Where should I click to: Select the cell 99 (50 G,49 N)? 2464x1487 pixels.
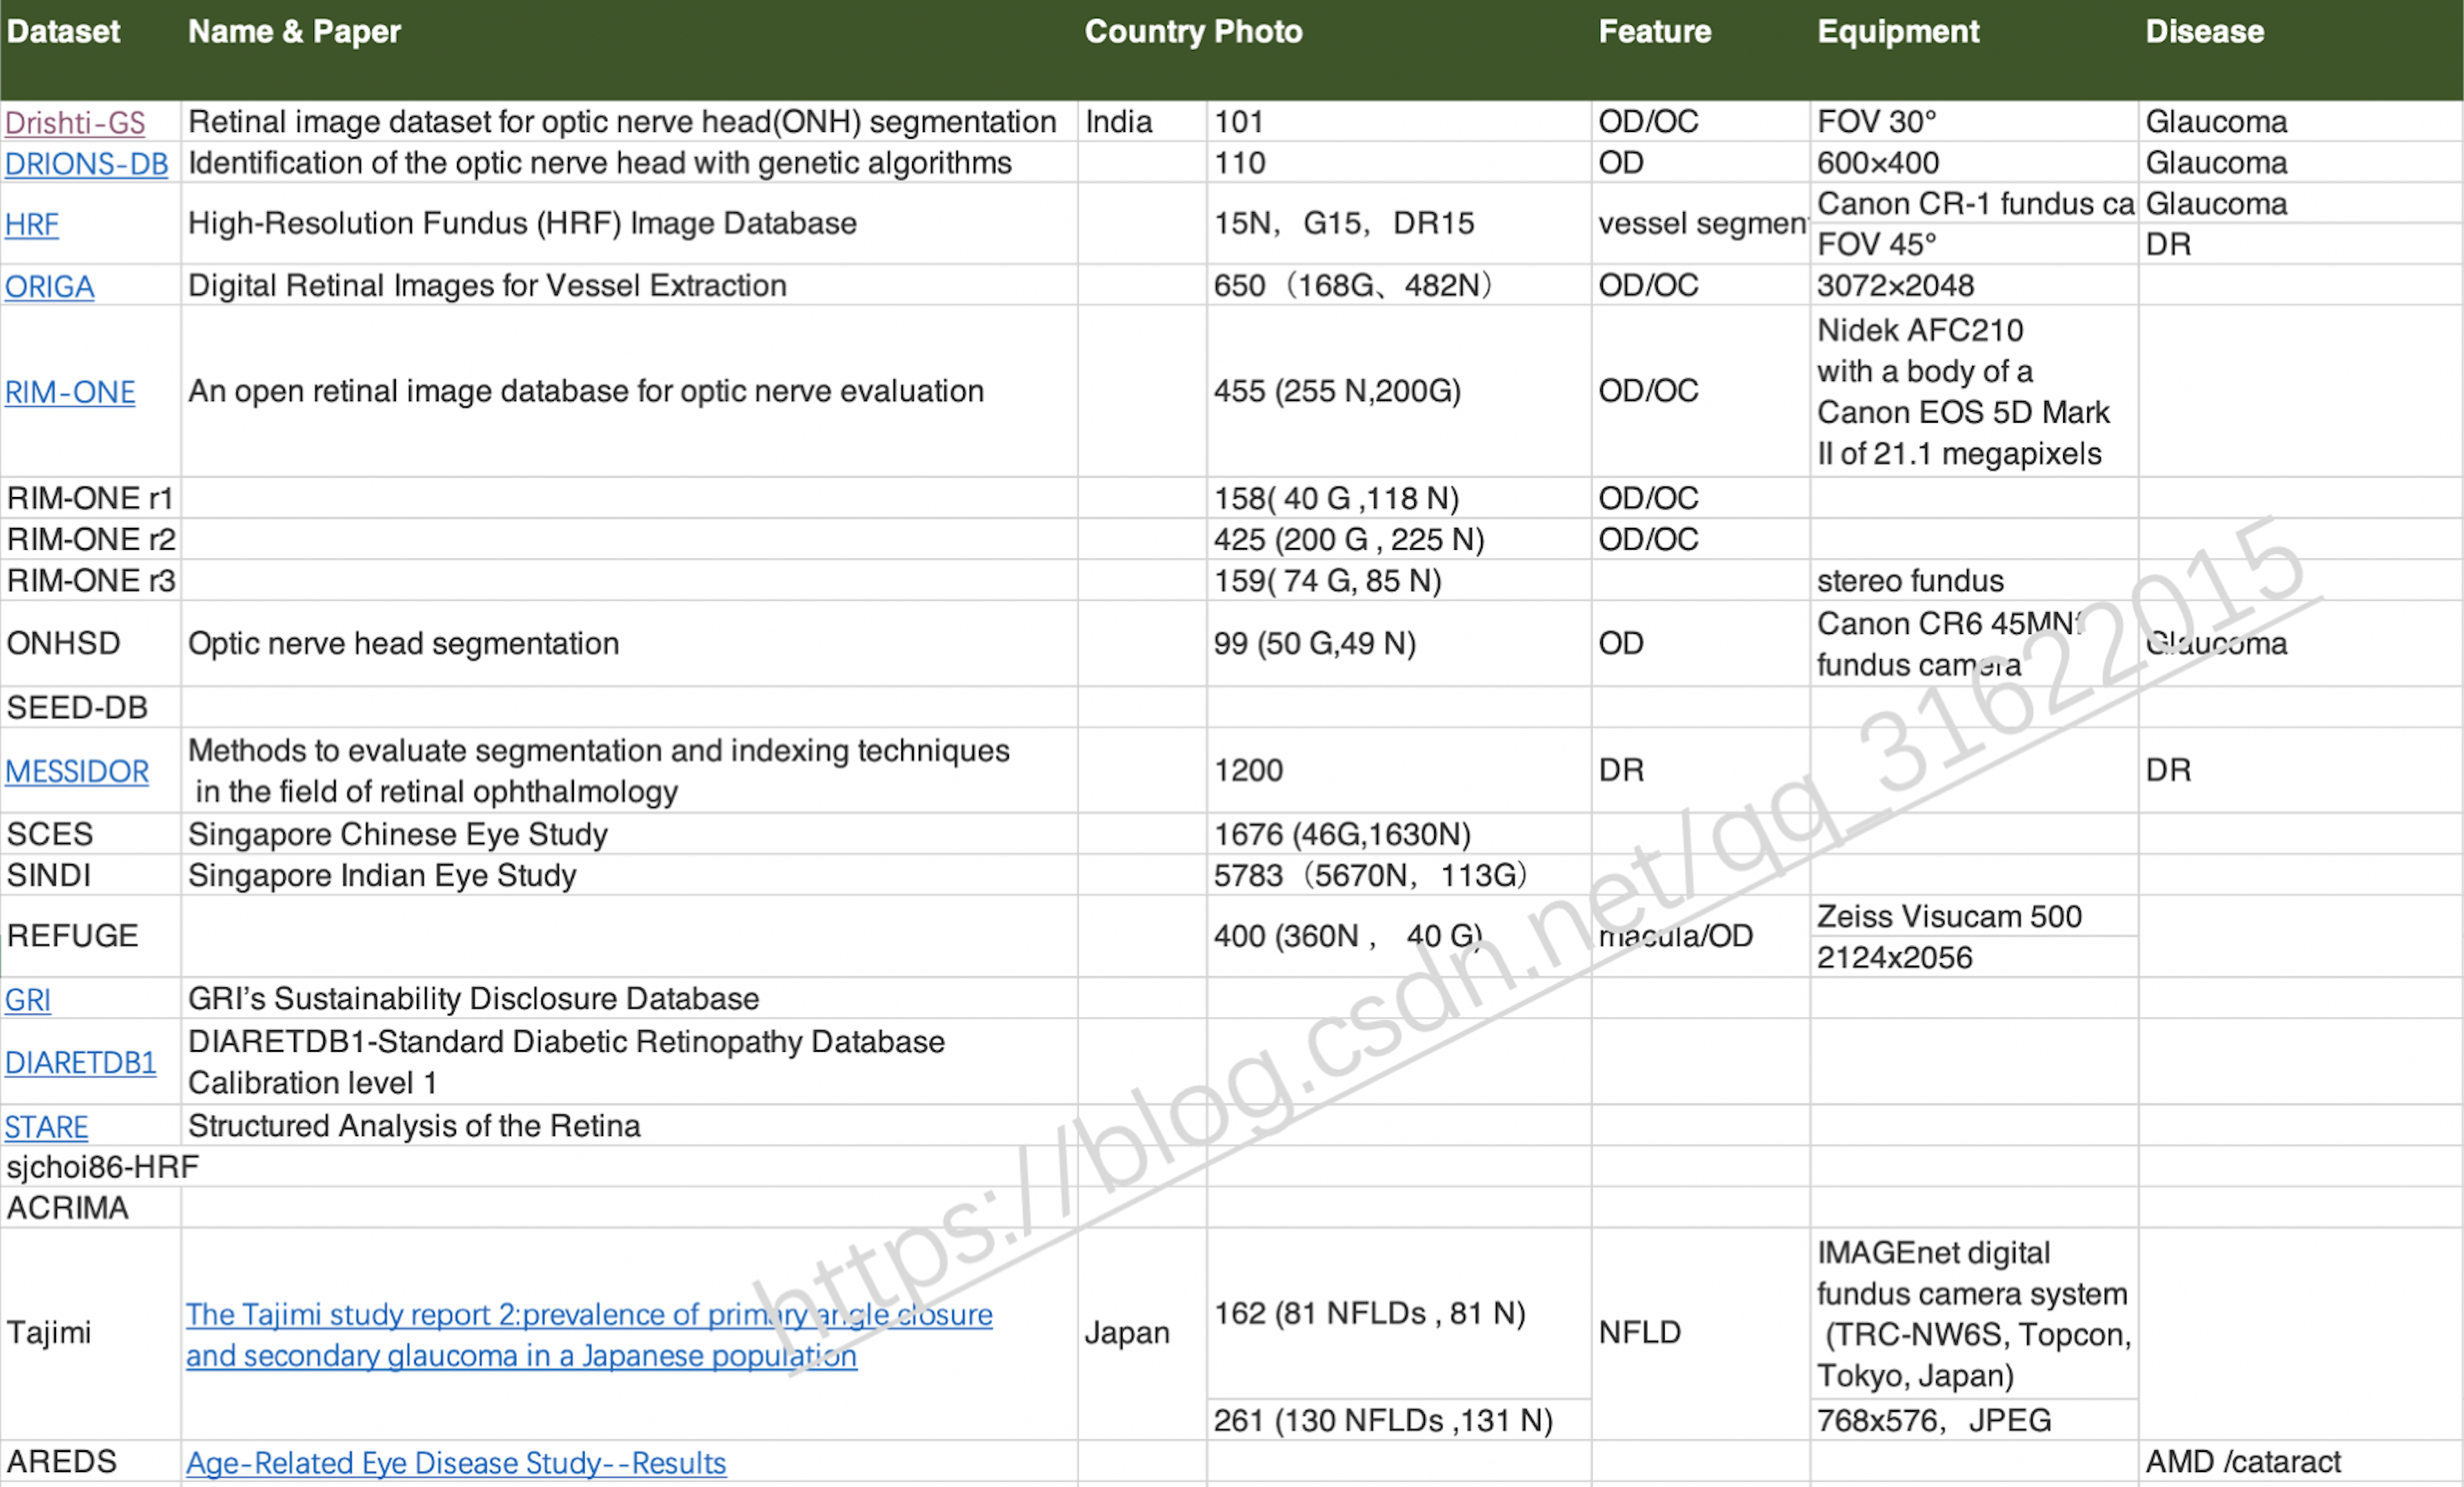pos(1398,643)
